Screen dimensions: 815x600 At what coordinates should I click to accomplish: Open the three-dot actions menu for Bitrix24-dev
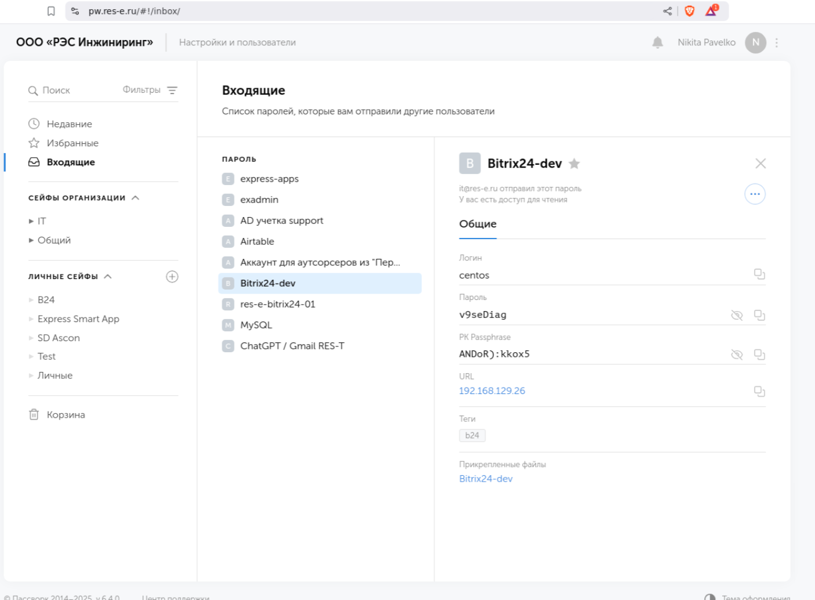(755, 194)
